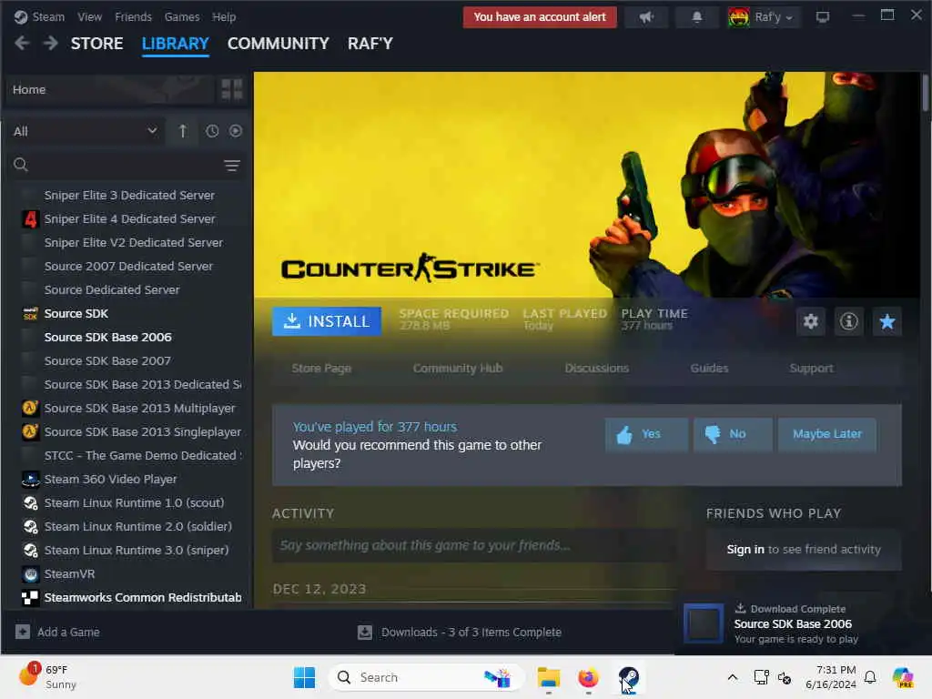Open the Help menu

point(224,16)
